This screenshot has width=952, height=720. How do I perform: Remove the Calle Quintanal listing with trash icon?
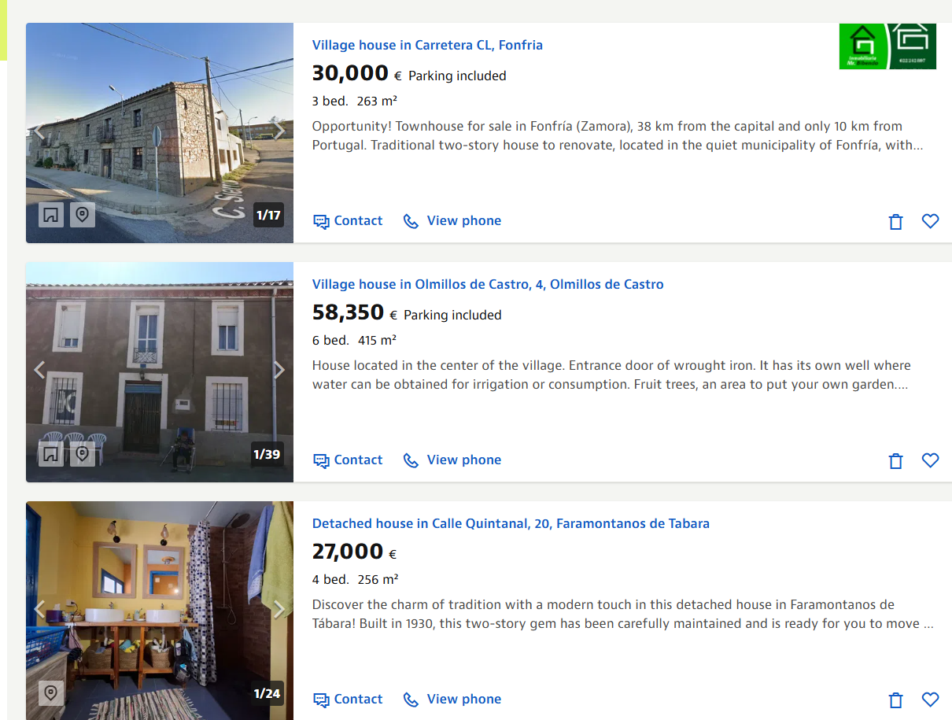[x=895, y=700]
